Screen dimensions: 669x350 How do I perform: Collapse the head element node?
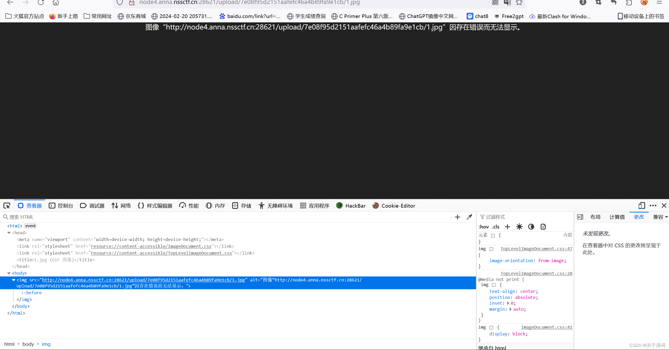[x=9, y=233]
